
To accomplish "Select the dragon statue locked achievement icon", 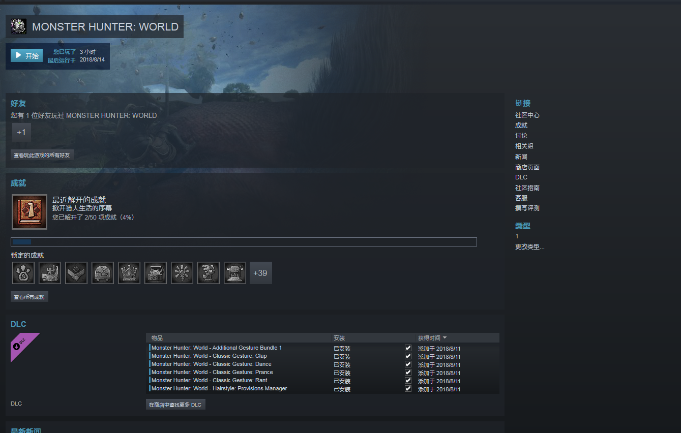I will point(209,273).
